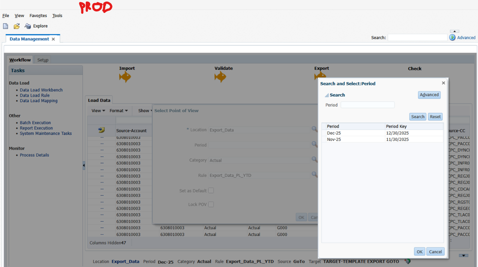Viewport: 478px width, 267px height.
Task: Click the 11/30/2025 period key cell
Action: pos(397,140)
